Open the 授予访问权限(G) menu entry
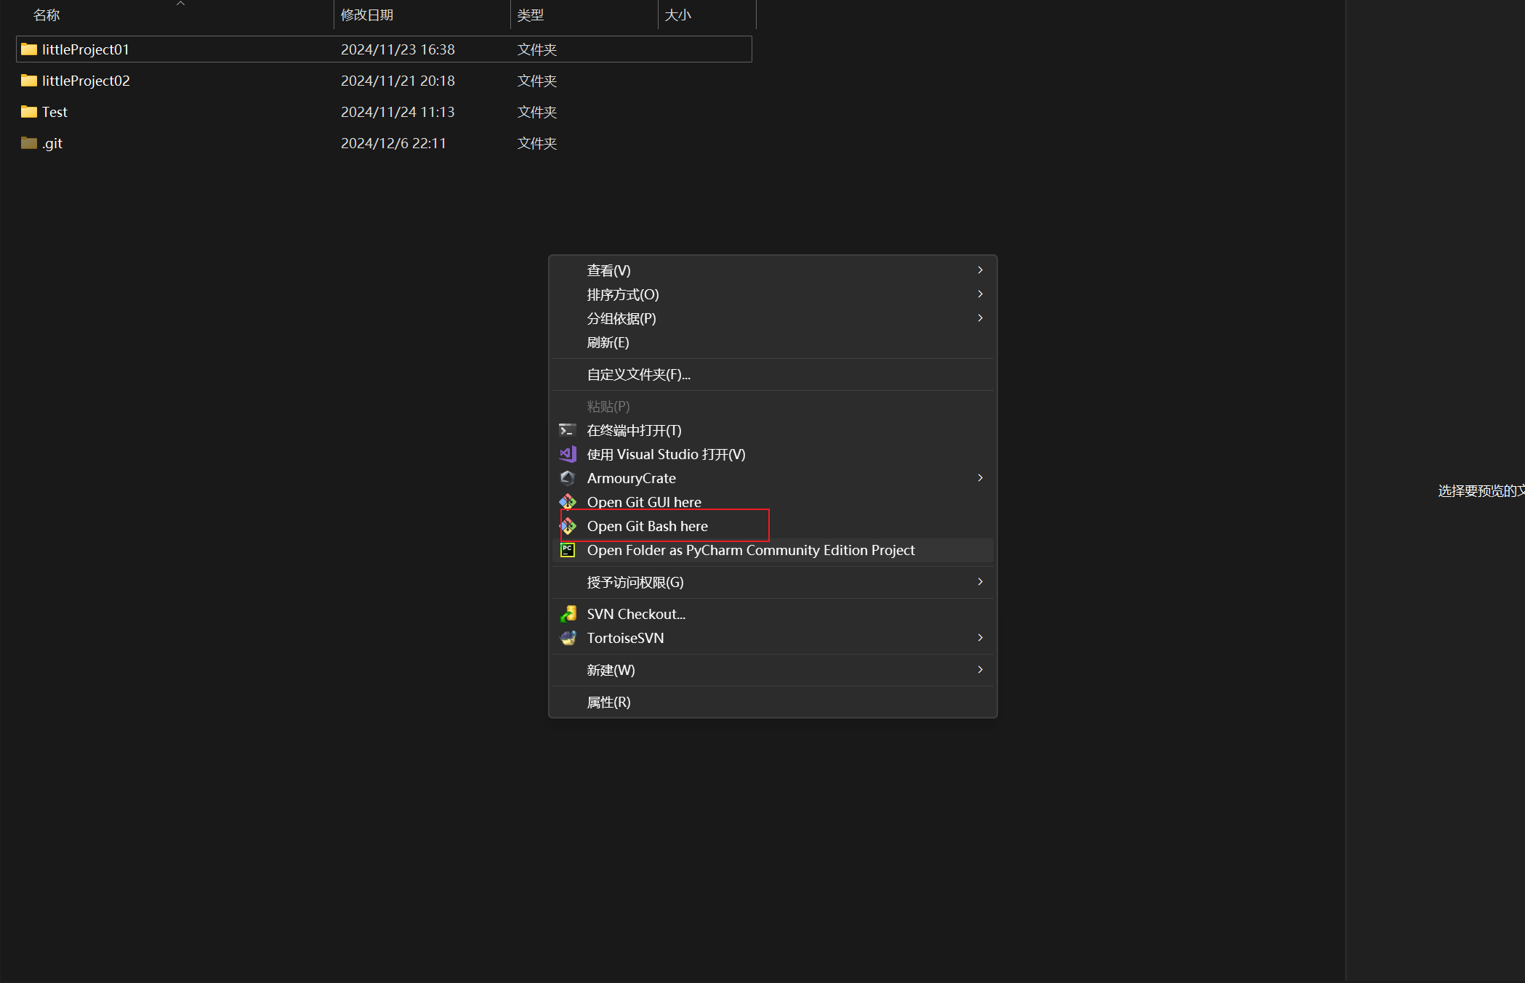 click(x=773, y=582)
